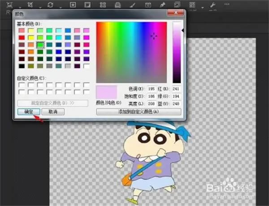
Task: Open the frame/border toolbar icon
Action: coord(87,5)
